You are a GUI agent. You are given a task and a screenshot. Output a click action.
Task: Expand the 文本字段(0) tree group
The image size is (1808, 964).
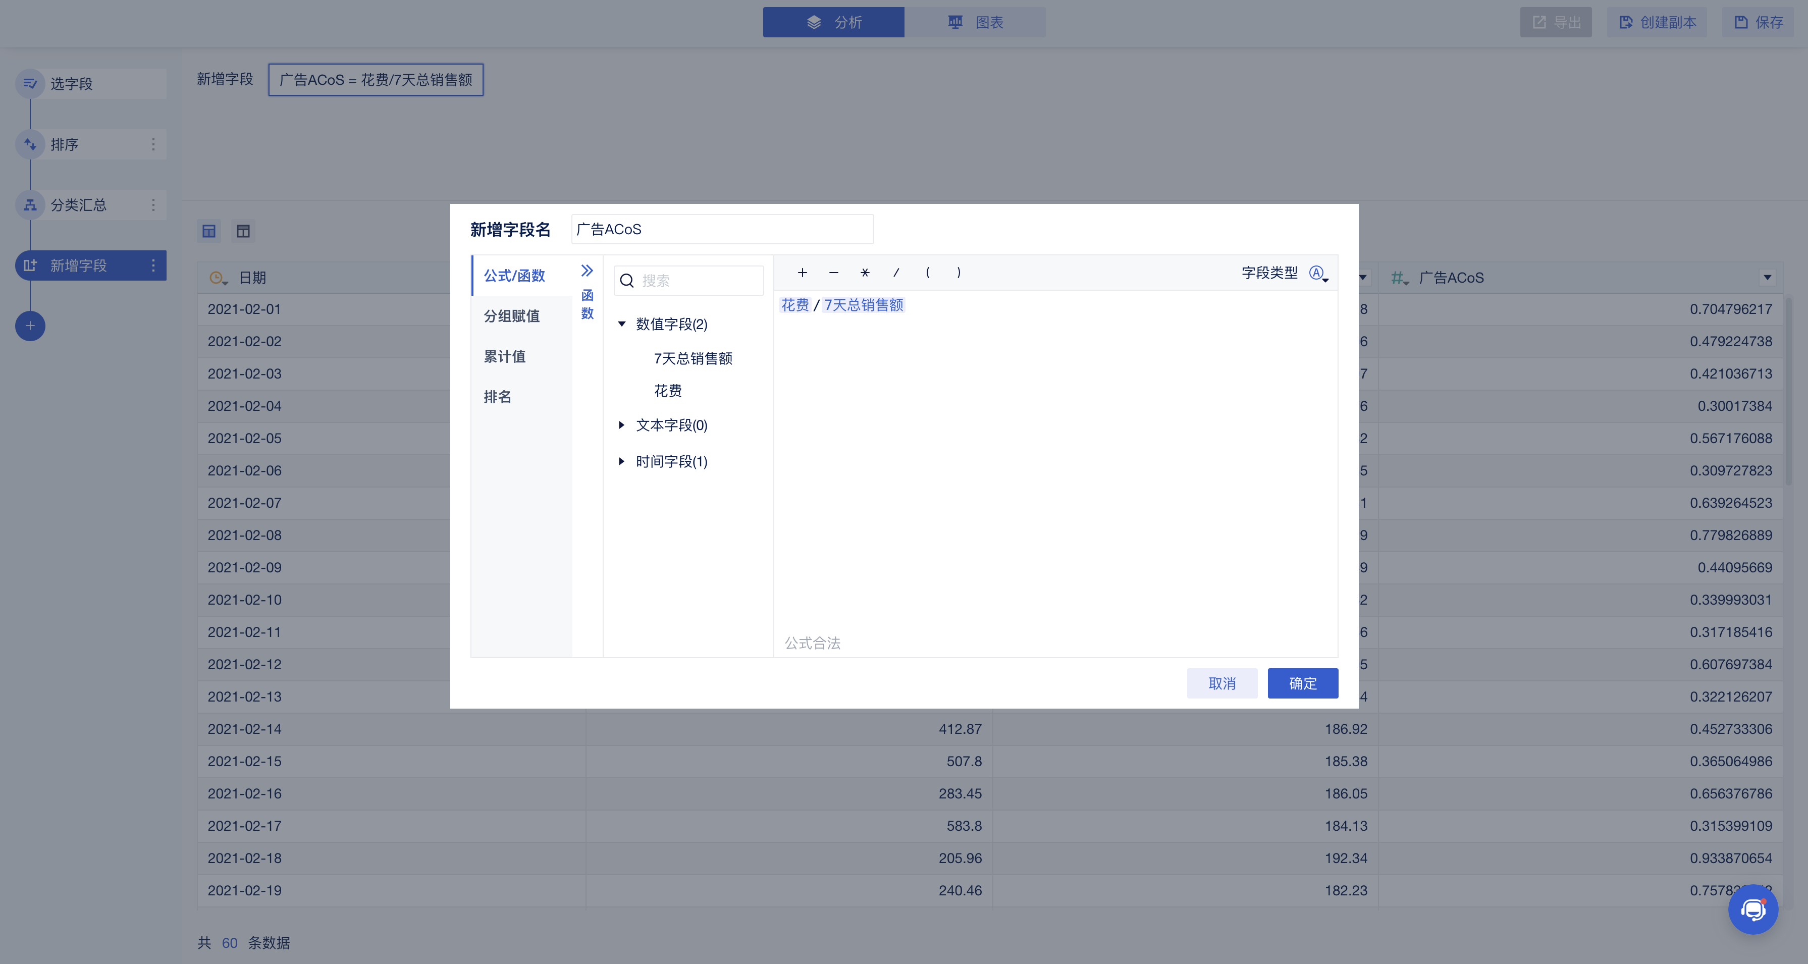tap(622, 425)
